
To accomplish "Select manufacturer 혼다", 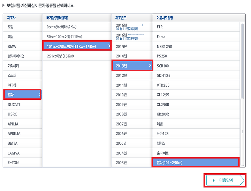I will point(22,95).
